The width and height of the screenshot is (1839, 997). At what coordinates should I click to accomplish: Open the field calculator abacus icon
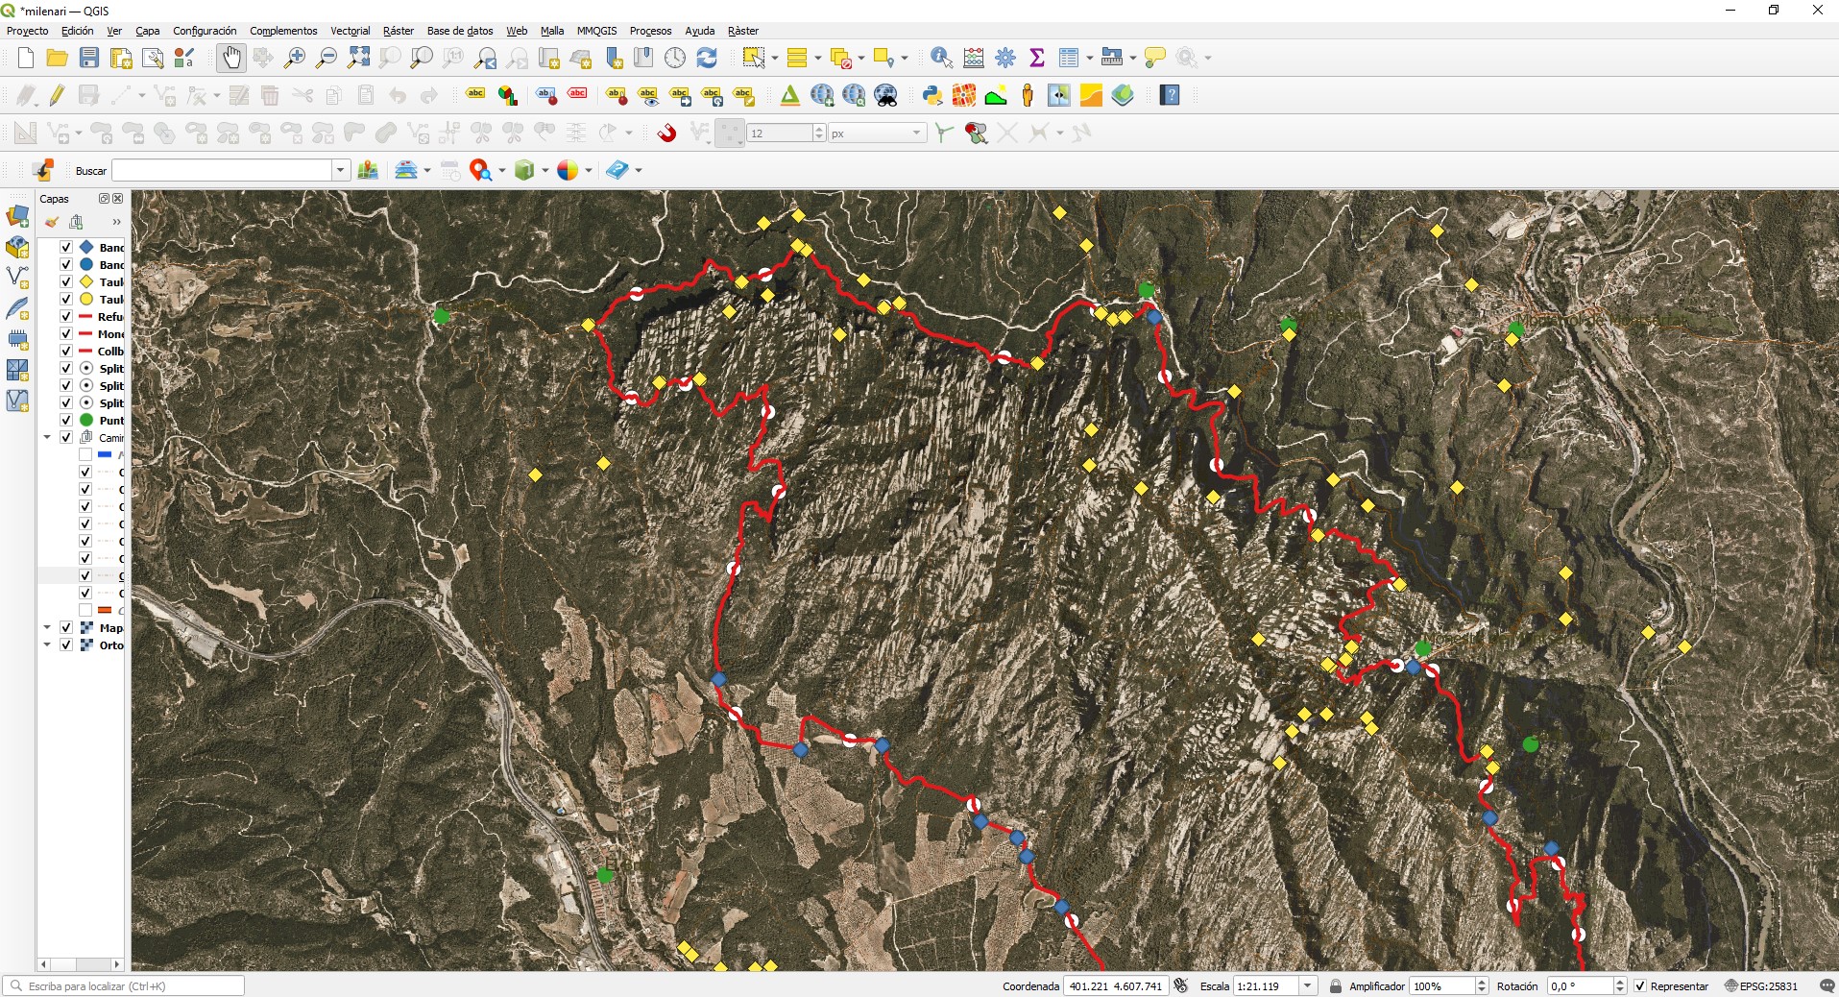974,58
